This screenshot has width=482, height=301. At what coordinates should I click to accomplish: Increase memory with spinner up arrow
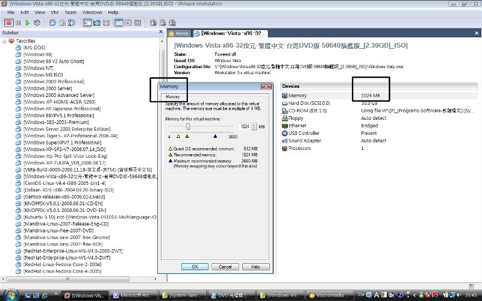tap(254, 125)
